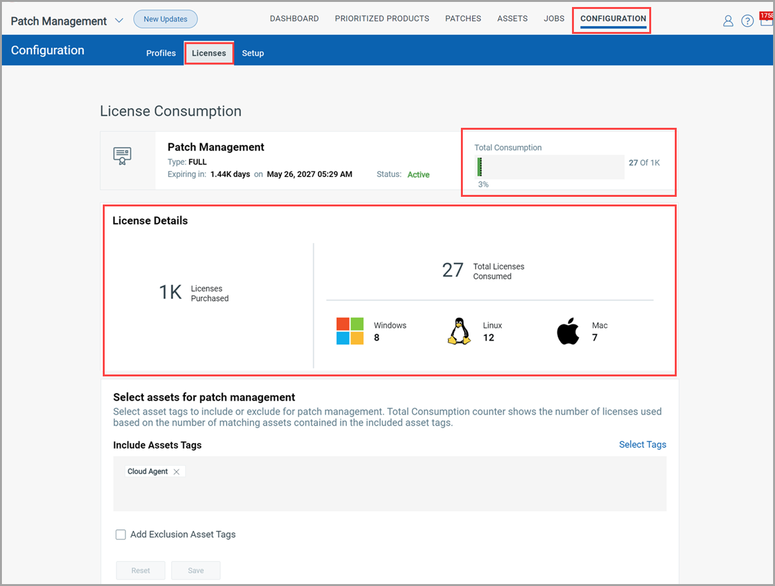Image resolution: width=775 pixels, height=586 pixels.
Task: Expand the Patch Management module selector
Action: [x=119, y=20]
